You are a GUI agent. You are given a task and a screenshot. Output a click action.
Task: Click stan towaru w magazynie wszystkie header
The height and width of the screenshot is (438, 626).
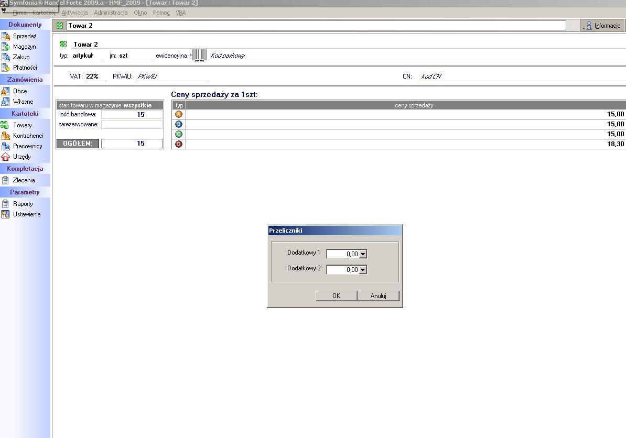[110, 105]
